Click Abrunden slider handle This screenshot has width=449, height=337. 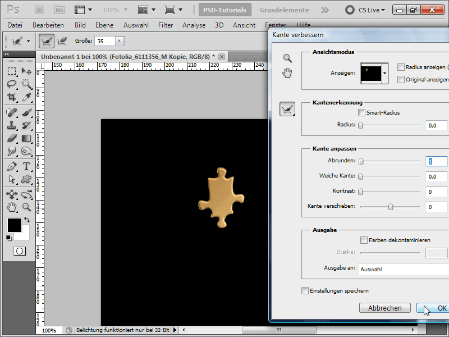pyautogui.click(x=361, y=161)
